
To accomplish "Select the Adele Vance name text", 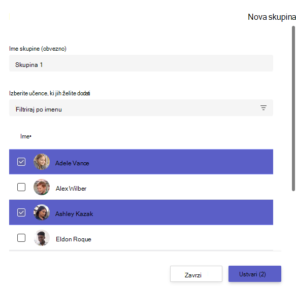I will 72,163.
